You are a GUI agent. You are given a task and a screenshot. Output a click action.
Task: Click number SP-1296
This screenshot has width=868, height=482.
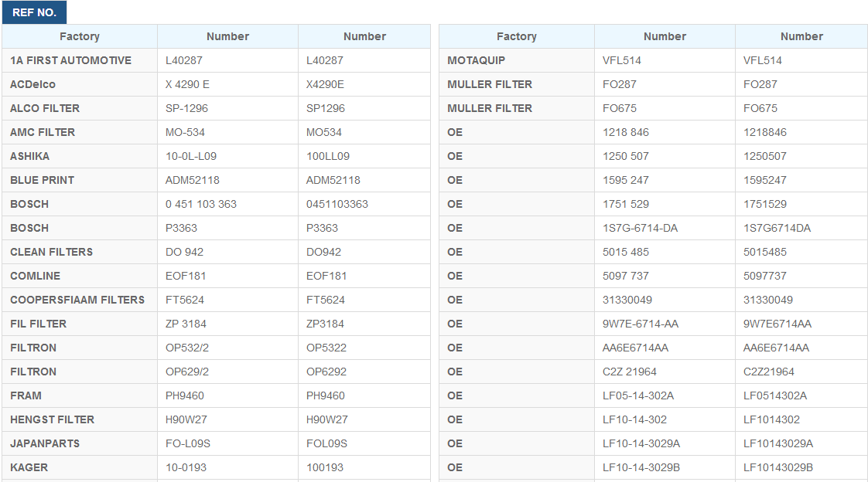186,108
